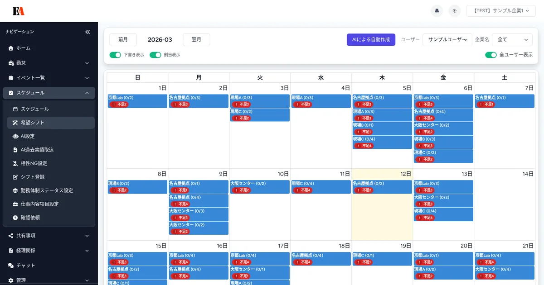
Task: Toggle the 割当表示 switch
Action: pos(155,55)
